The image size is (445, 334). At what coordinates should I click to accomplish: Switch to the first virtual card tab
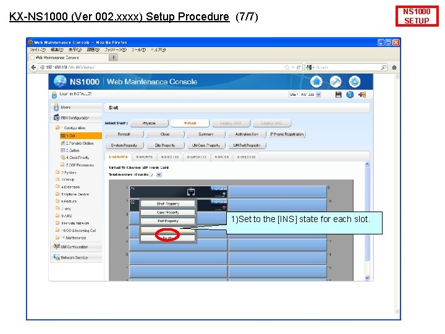coord(118,156)
